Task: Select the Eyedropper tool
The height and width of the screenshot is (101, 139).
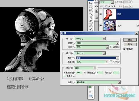Action: coord(91,21)
